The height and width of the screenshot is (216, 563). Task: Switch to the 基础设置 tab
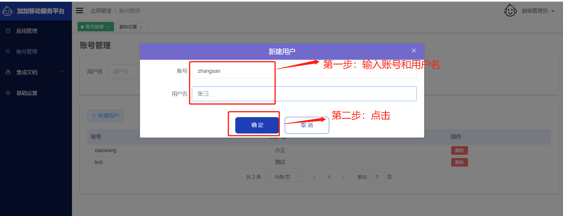pos(128,27)
